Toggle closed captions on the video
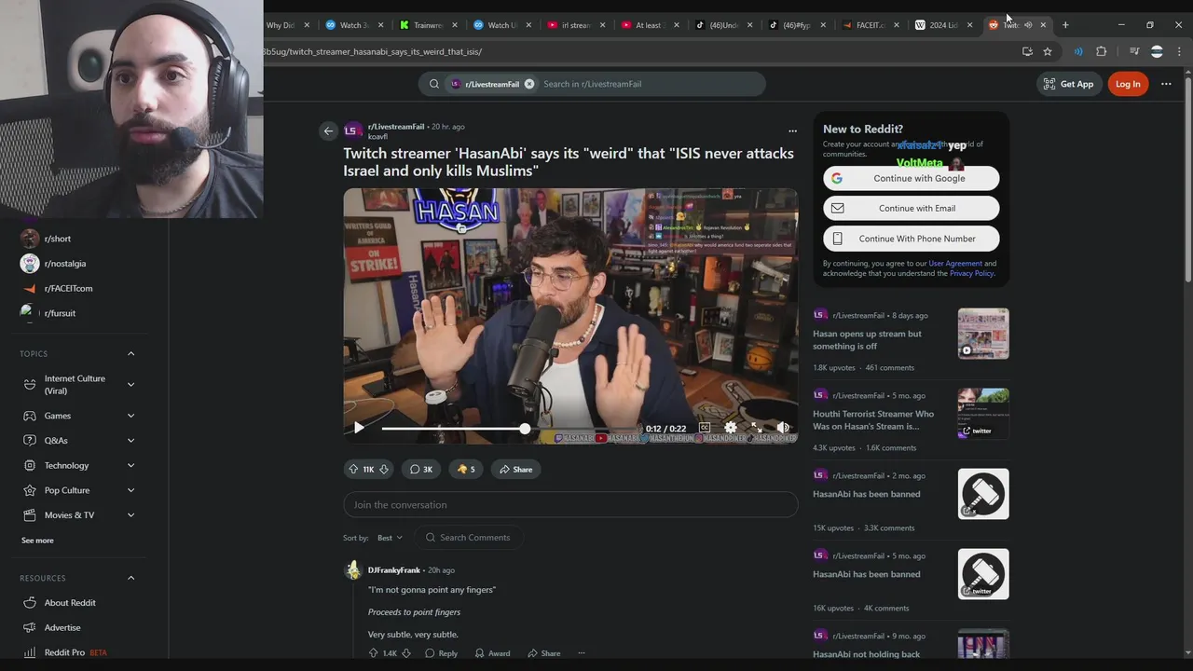The height and width of the screenshot is (671, 1193). 705,428
